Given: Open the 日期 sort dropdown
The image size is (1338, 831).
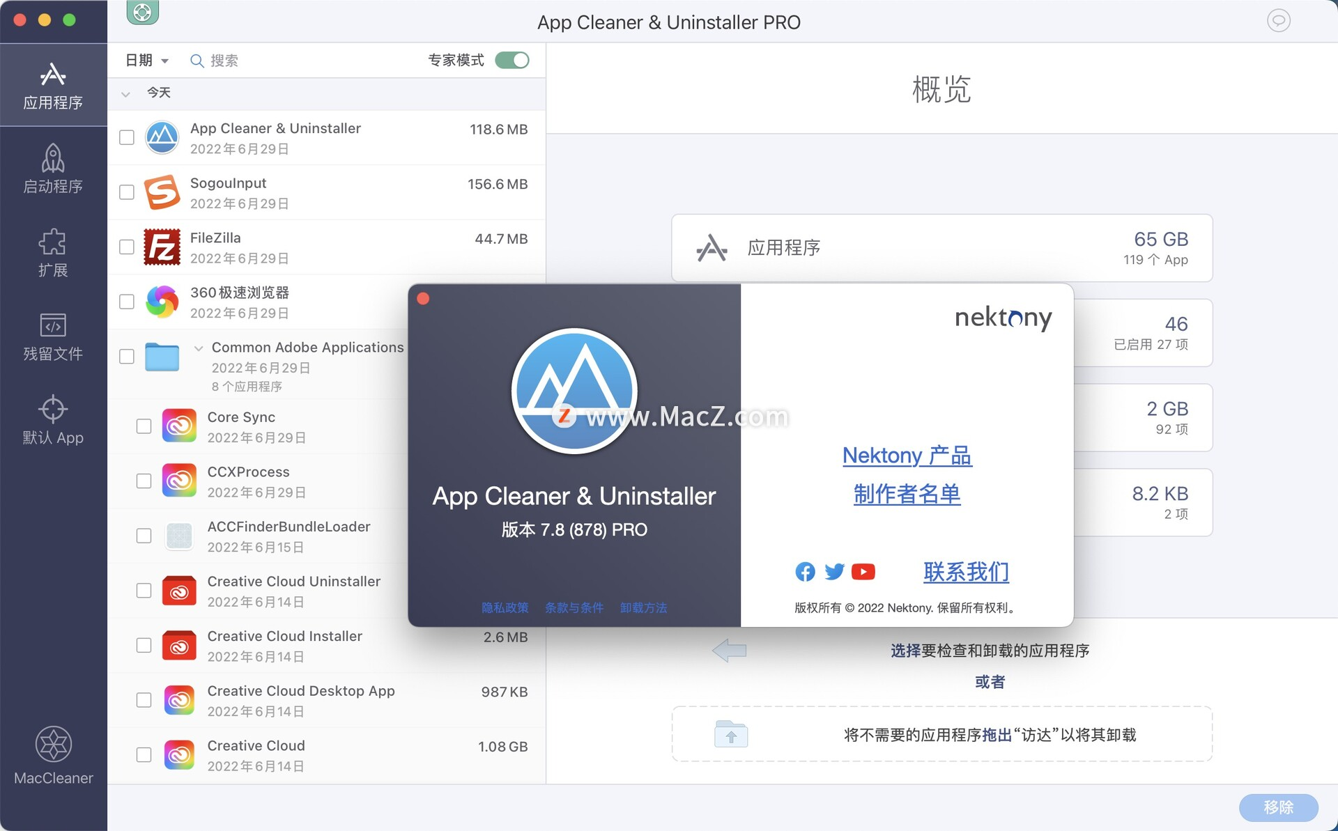Looking at the screenshot, I should click(147, 61).
